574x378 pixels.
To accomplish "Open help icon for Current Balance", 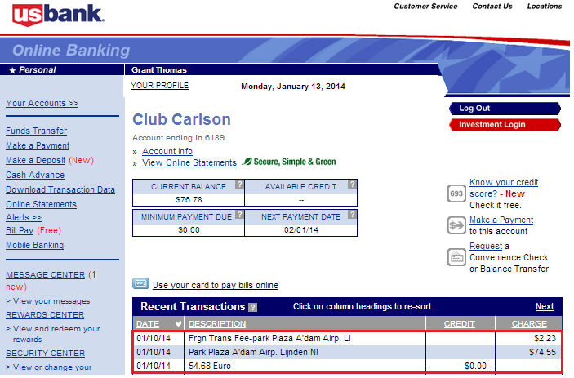I will tap(239, 184).
